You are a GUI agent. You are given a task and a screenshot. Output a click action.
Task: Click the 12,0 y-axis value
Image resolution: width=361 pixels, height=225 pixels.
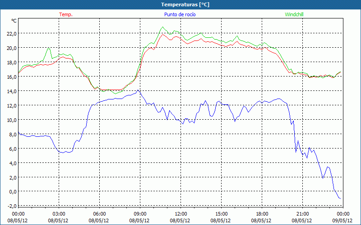[x=12, y=106]
